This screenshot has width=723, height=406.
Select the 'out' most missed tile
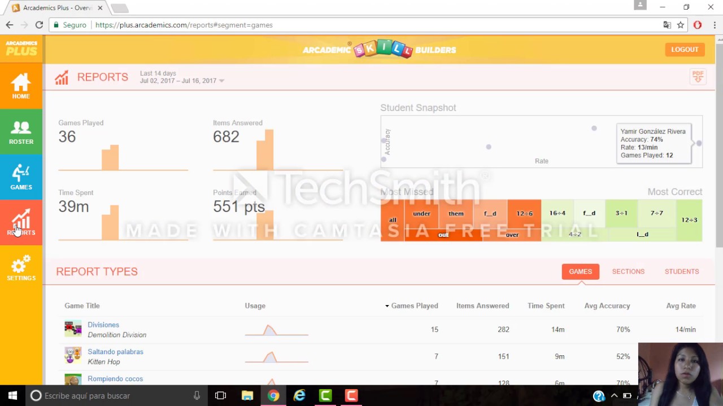click(x=443, y=235)
